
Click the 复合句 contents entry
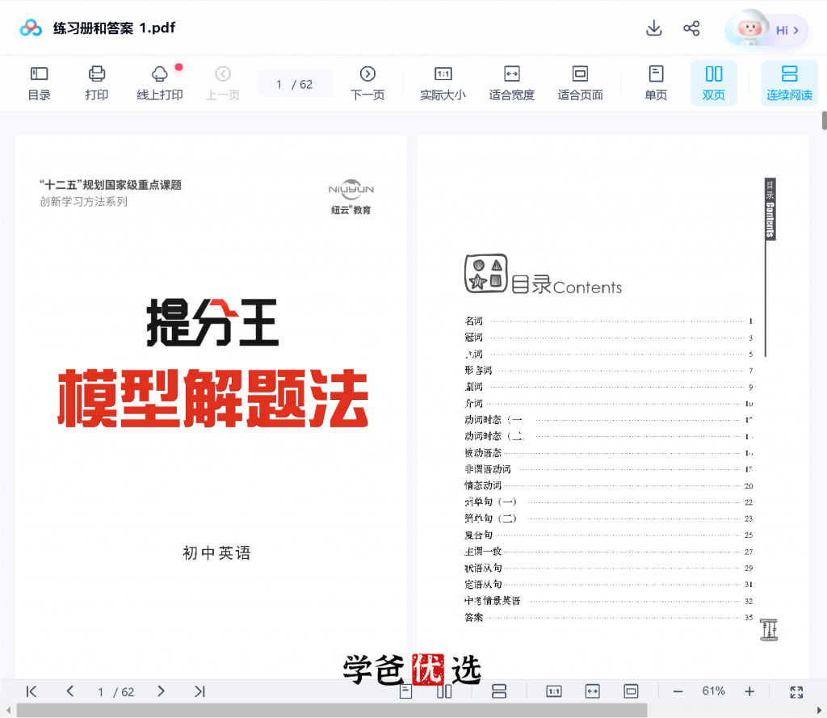click(609, 535)
